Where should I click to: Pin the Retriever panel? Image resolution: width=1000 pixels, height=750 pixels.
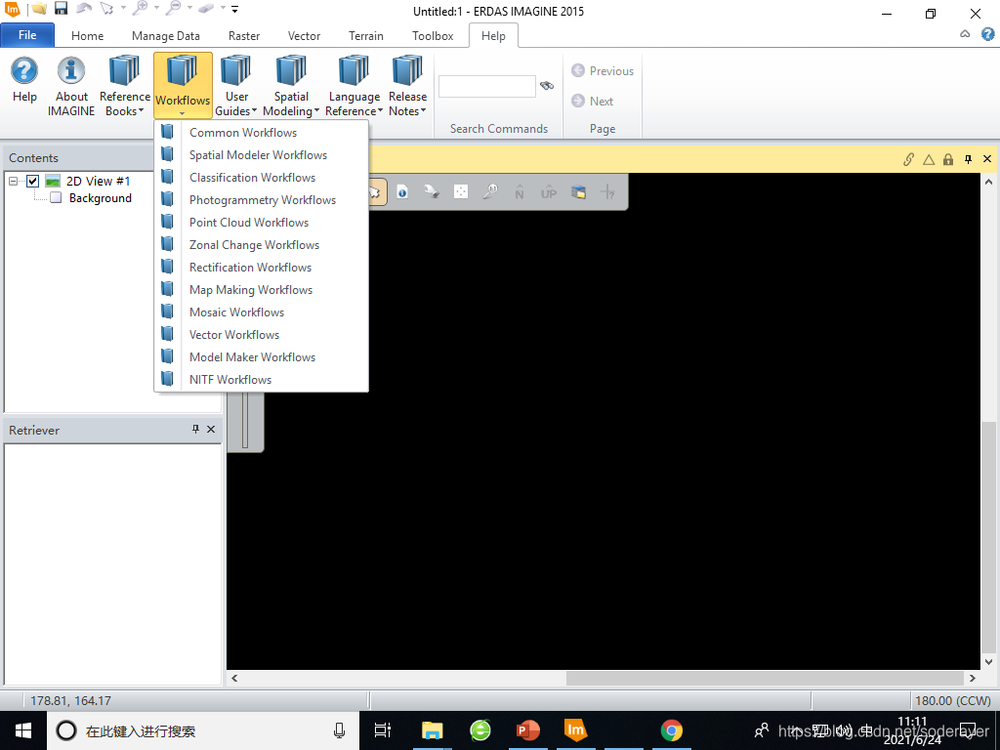click(195, 430)
